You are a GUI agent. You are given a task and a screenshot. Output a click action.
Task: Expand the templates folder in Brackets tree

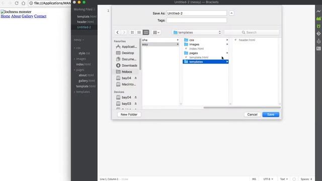pyautogui.click(x=82, y=92)
